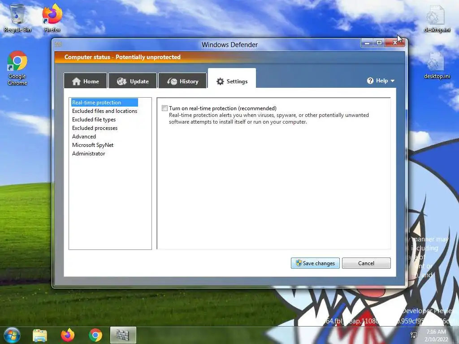
Task: Choose Excluded file types option
Action: (94, 119)
